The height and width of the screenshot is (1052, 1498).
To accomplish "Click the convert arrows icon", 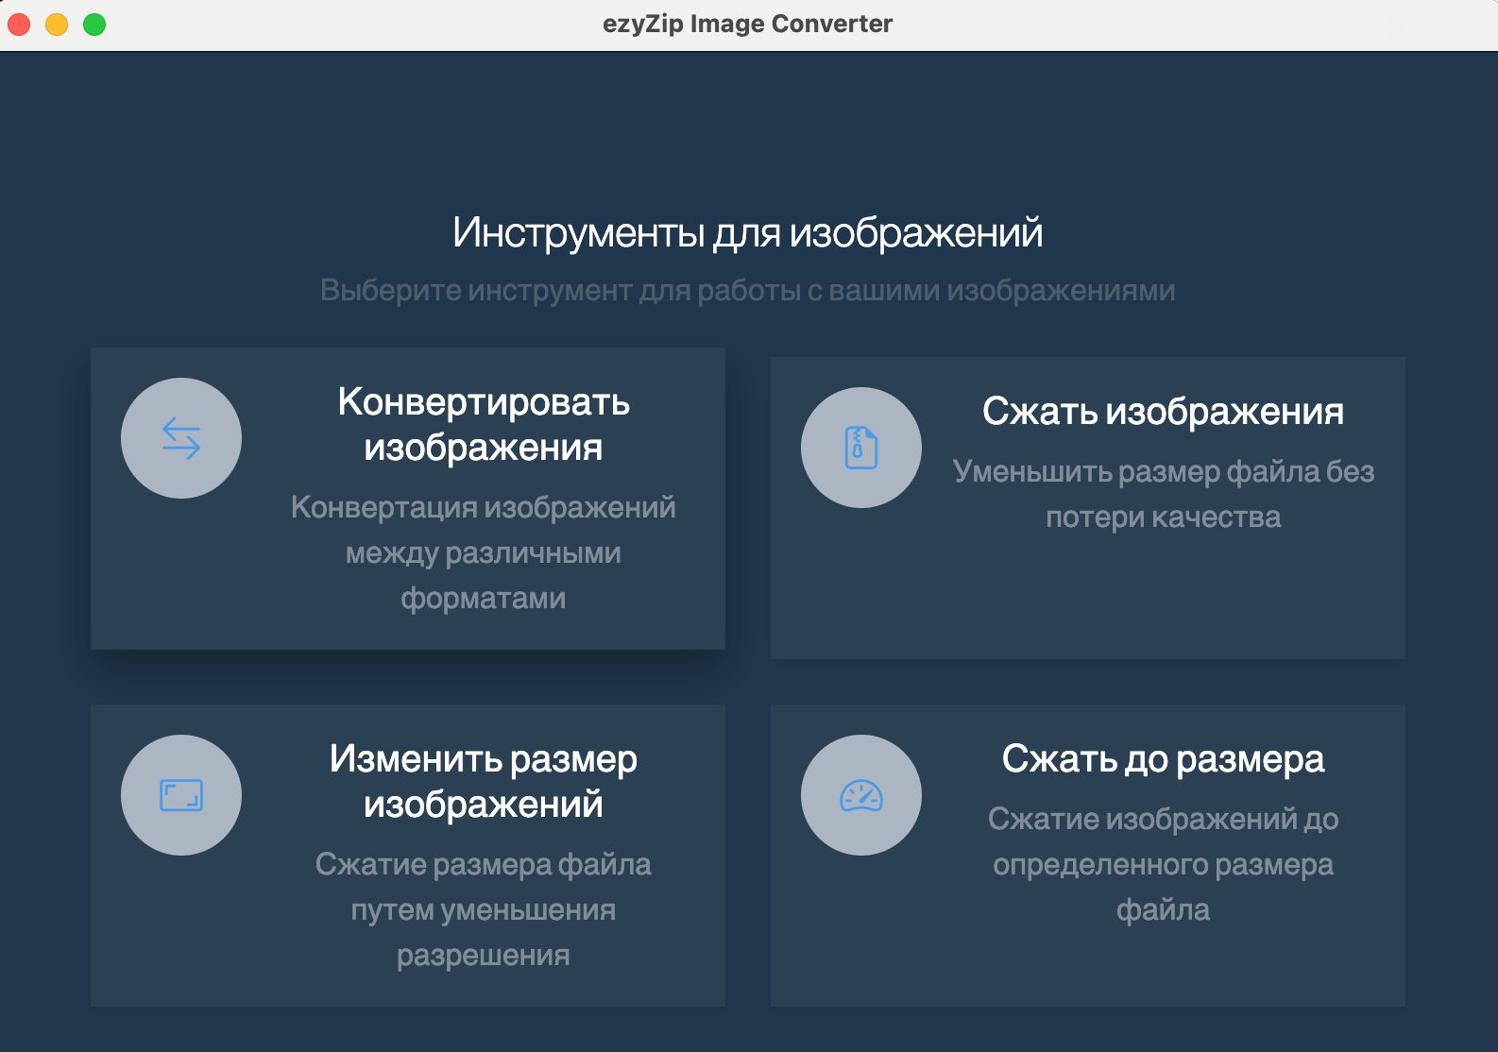I will point(181,438).
